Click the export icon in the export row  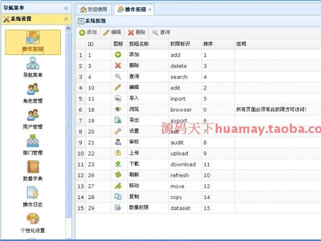click(118, 120)
